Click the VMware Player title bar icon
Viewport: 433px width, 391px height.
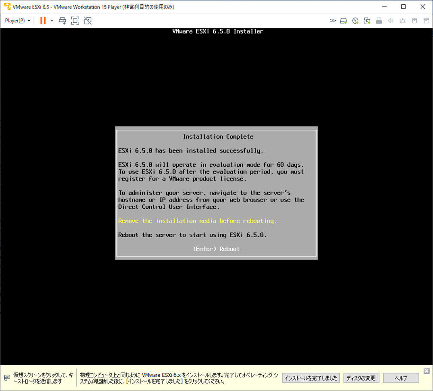coord(7,6)
